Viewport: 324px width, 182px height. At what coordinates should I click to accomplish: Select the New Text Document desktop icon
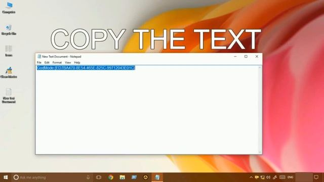point(9,96)
